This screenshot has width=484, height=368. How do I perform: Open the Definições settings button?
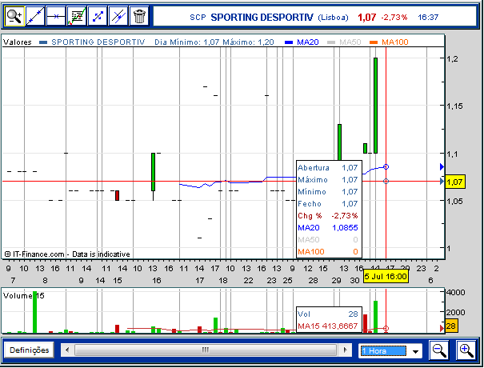30,350
